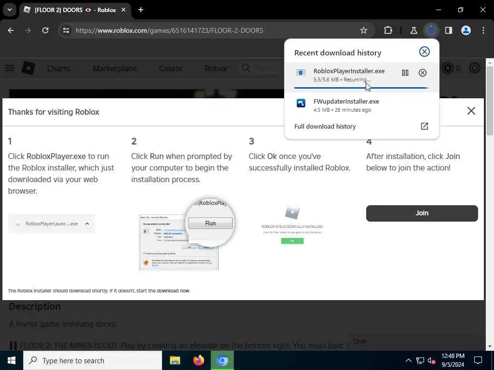Open Create in Roblox navigation

point(170,68)
